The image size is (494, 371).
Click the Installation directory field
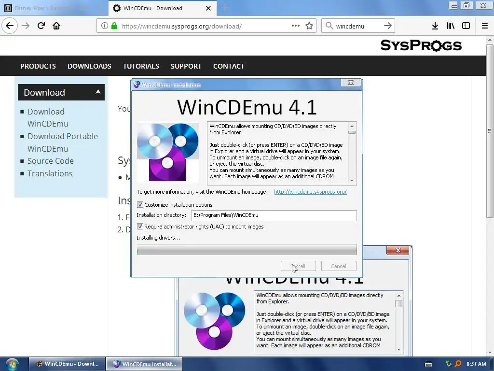click(x=274, y=215)
